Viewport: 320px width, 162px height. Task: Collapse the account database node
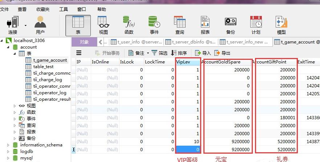pyautogui.click(x=8, y=47)
